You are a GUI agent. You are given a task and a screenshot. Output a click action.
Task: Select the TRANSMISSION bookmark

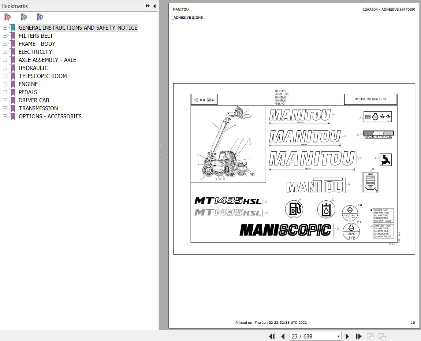click(38, 108)
